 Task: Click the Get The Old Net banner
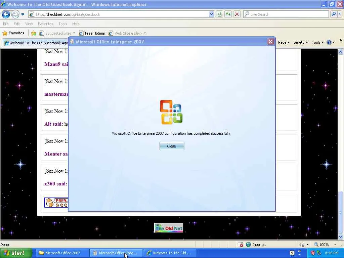pos(169,227)
